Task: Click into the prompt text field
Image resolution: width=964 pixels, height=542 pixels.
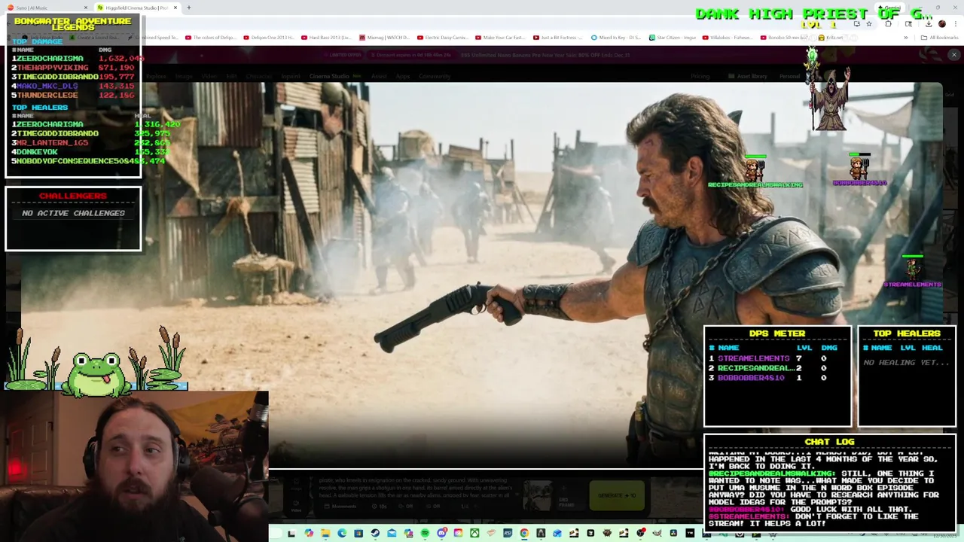Action: pyautogui.click(x=416, y=487)
